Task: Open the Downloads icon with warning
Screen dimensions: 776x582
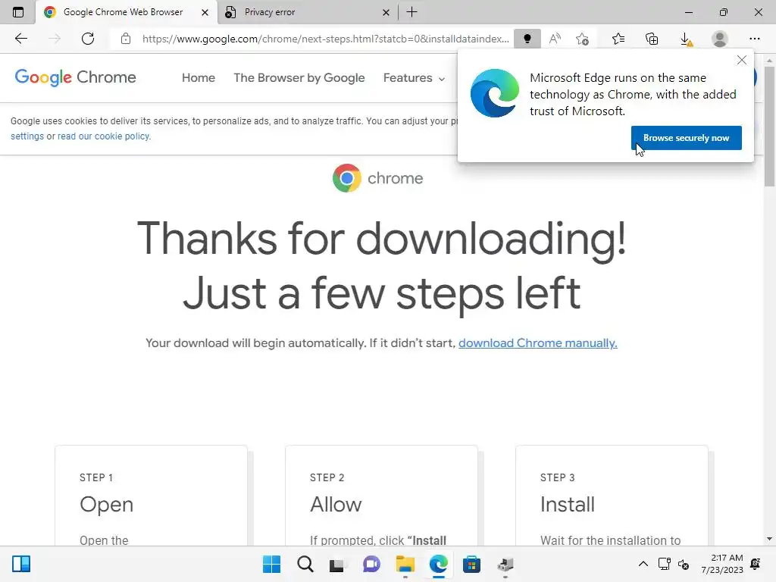Action: 685,39
